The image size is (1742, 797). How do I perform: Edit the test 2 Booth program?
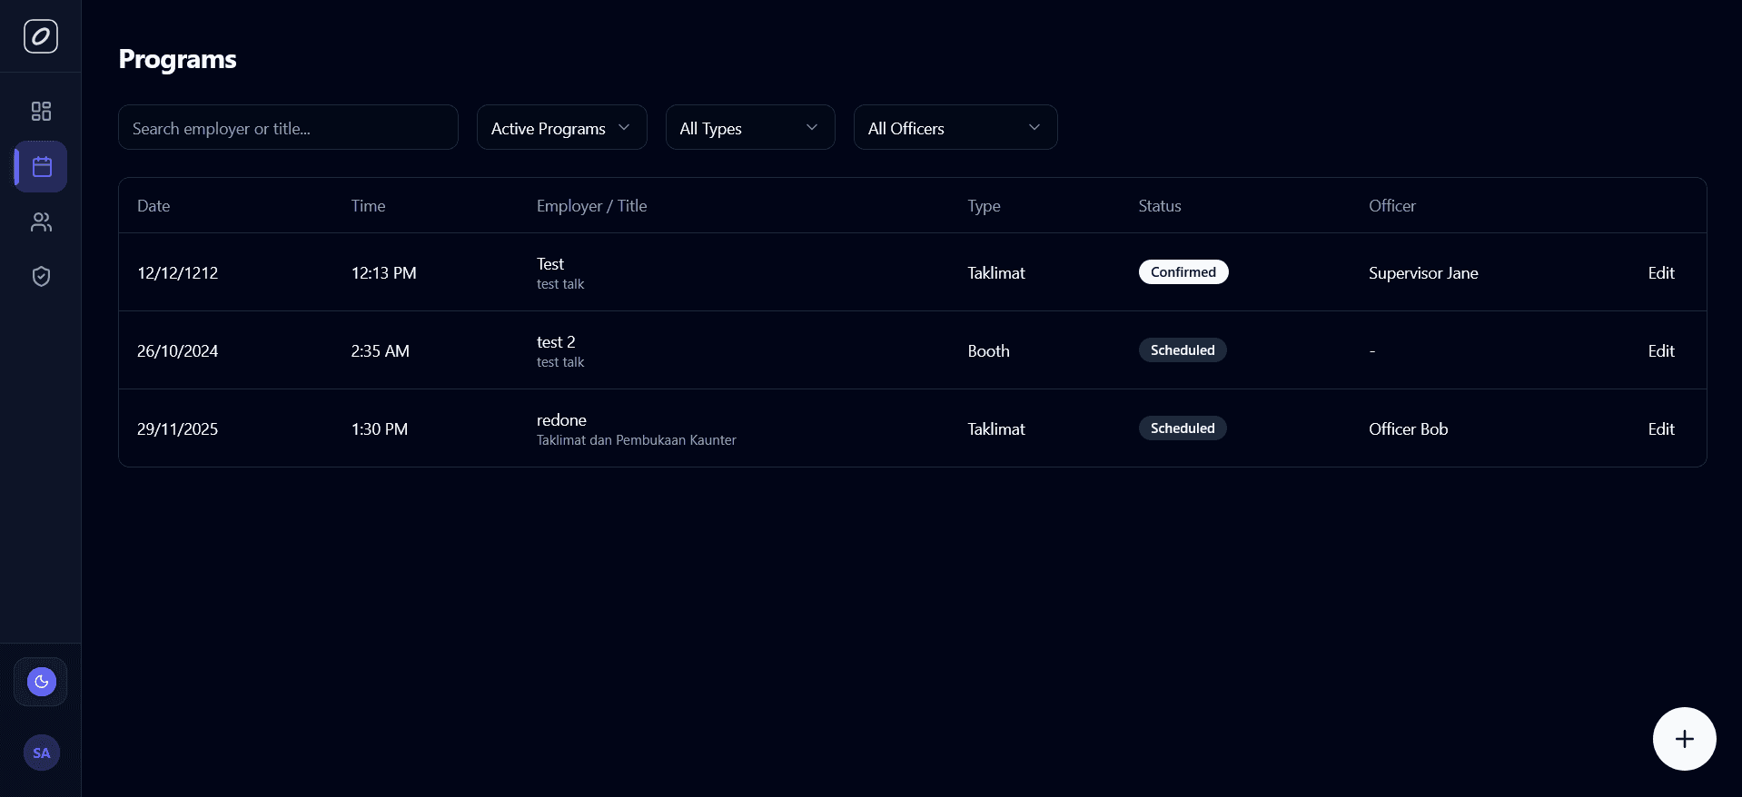pyautogui.click(x=1660, y=351)
